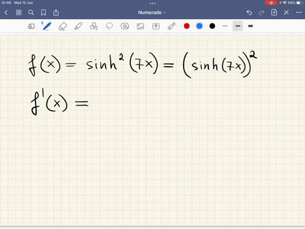The image size is (305, 229).
Task: Add a new page
Action: pos(274,12)
